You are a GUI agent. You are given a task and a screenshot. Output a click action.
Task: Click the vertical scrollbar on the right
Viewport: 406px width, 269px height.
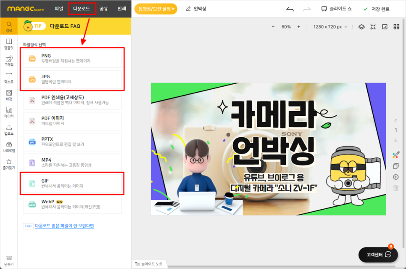[404, 133]
